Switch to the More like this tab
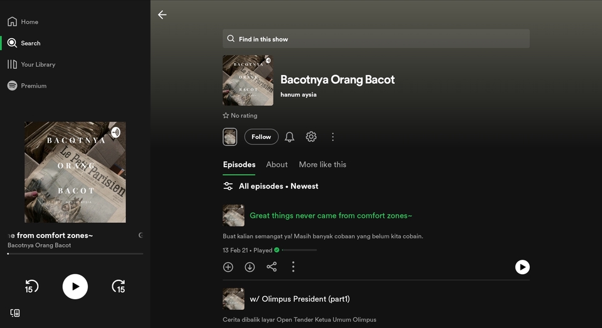Viewport: 602px width, 328px height. (x=322, y=165)
